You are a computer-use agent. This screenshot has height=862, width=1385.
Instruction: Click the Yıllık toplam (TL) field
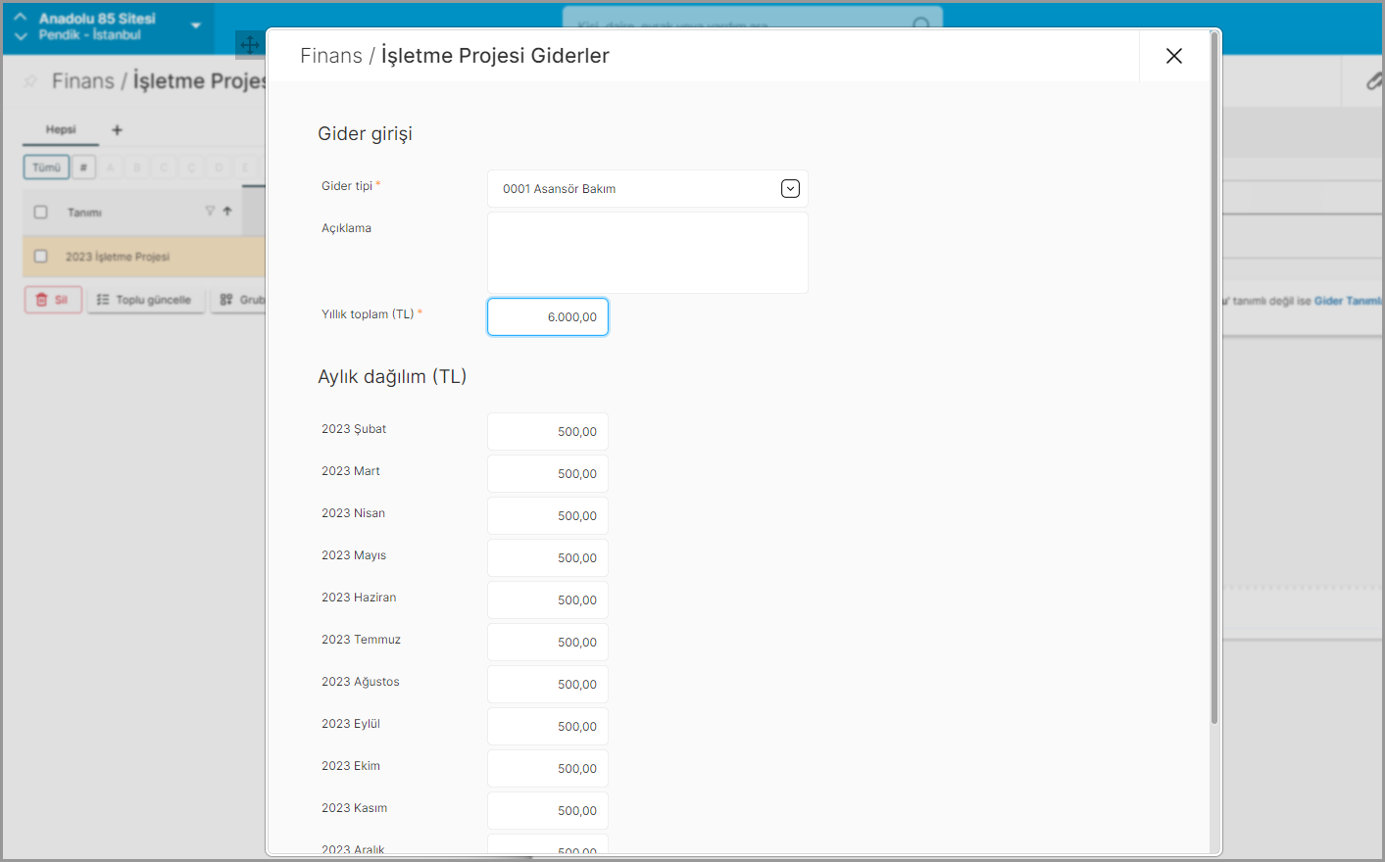[548, 316]
